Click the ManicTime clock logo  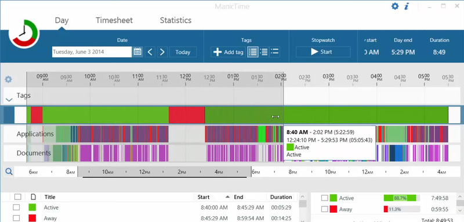pyautogui.click(x=23, y=34)
